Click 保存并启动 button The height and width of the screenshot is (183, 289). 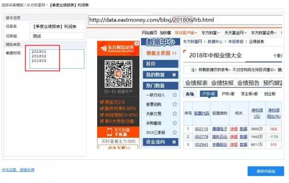point(266,171)
